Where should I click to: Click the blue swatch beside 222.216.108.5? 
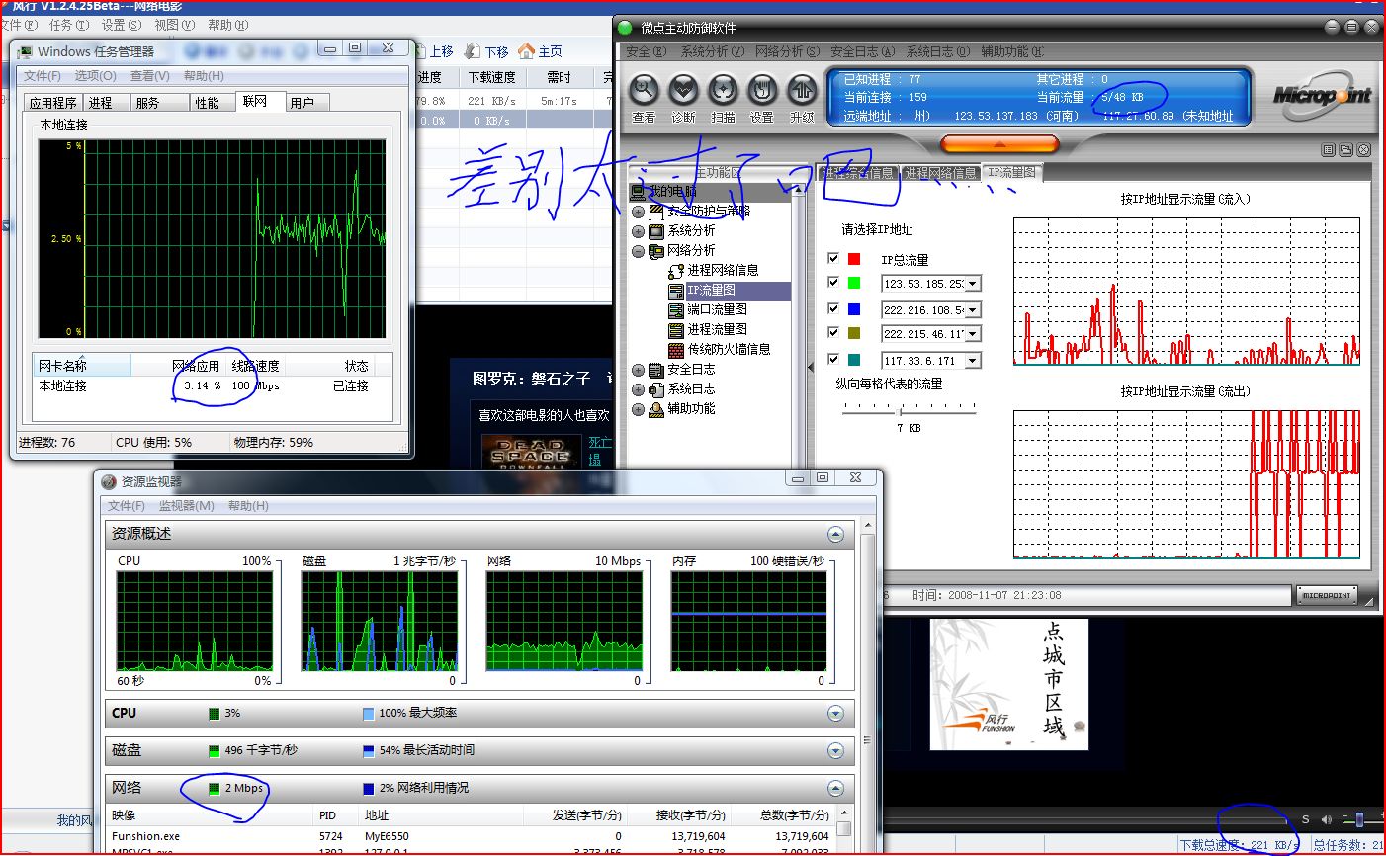(x=854, y=308)
